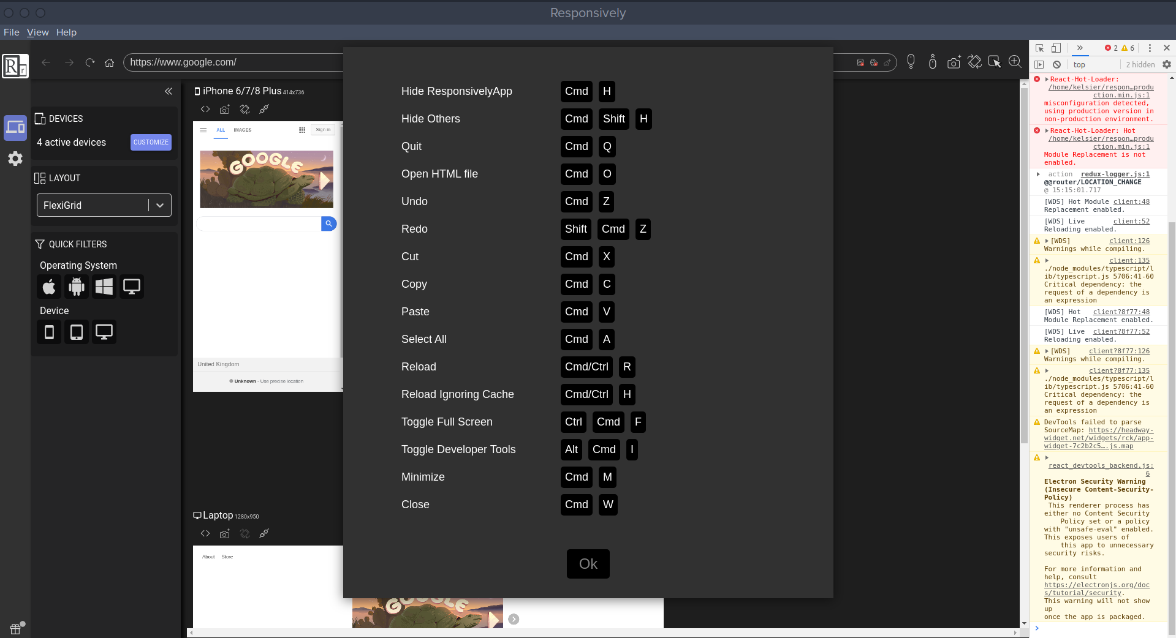Image resolution: width=1176 pixels, height=638 pixels.
Task: Expand the [WDS] client:126 warning
Action: pyautogui.click(x=1047, y=241)
